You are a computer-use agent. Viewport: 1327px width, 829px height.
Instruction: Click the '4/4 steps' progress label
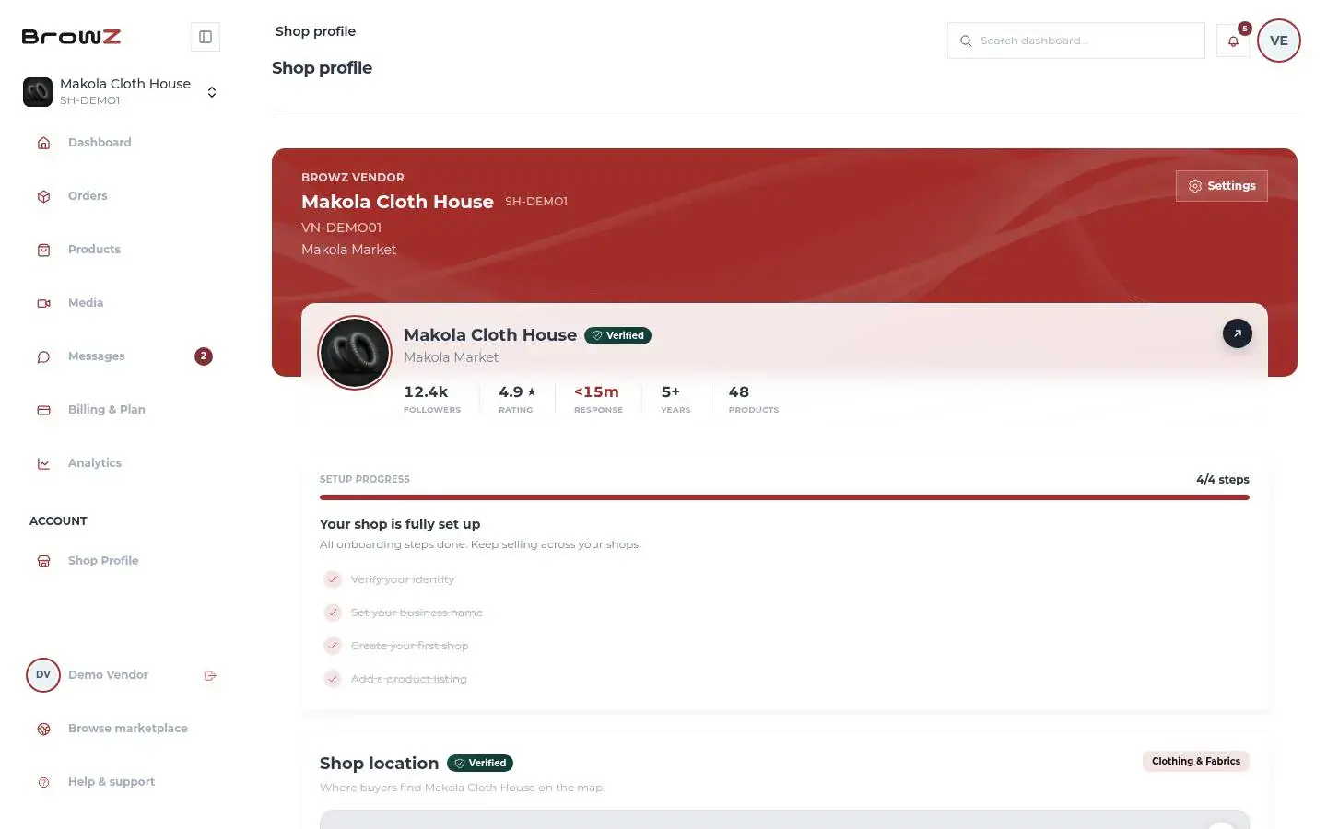pyautogui.click(x=1223, y=479)
